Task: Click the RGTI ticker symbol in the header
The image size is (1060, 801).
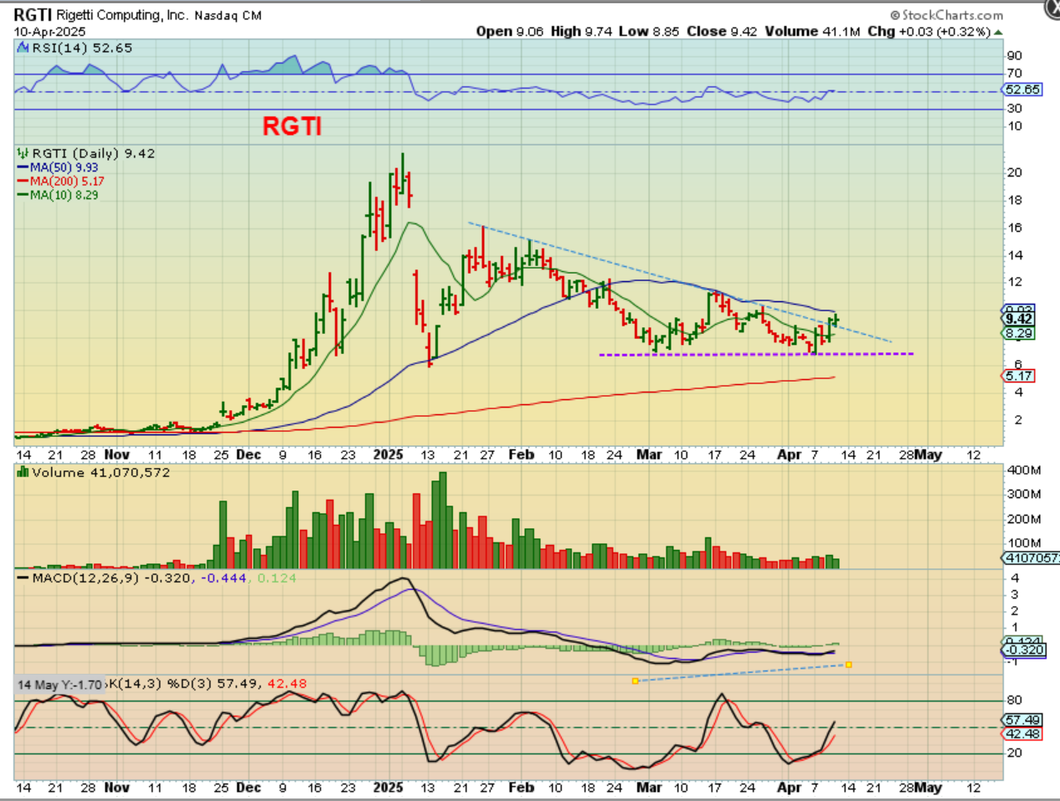Action: tap(33, 15)
